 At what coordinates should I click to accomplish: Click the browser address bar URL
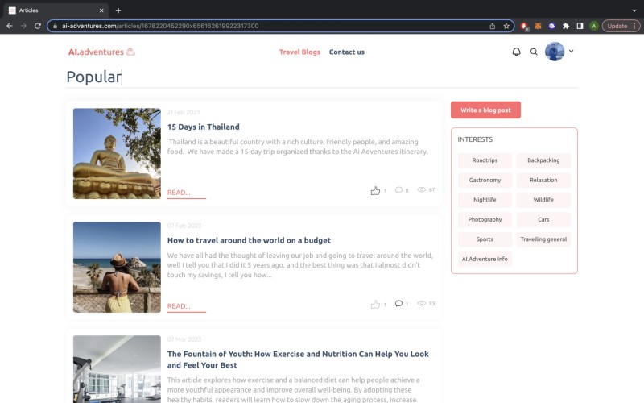(x=160, y=26)
